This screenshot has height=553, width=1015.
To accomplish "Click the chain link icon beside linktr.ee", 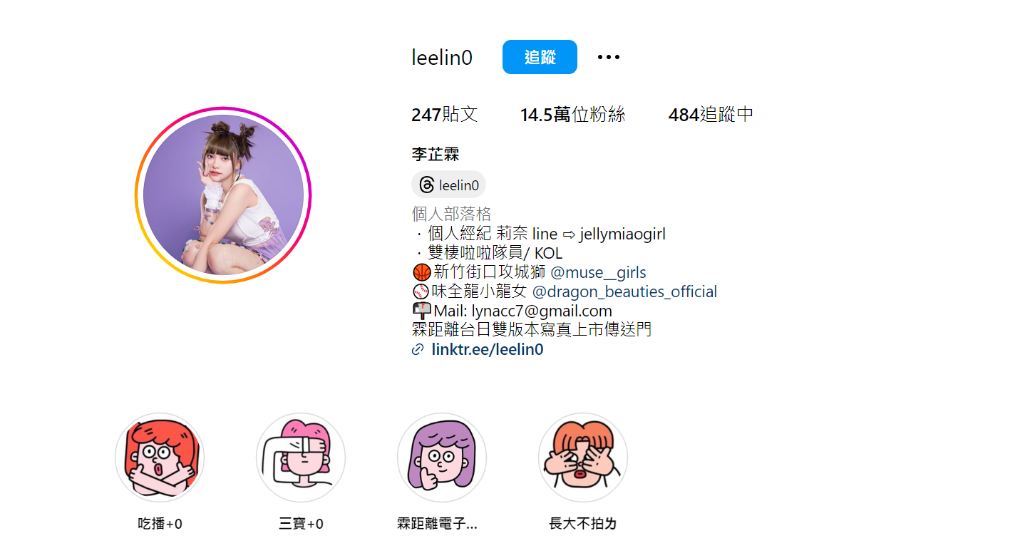I will point(418,350).
